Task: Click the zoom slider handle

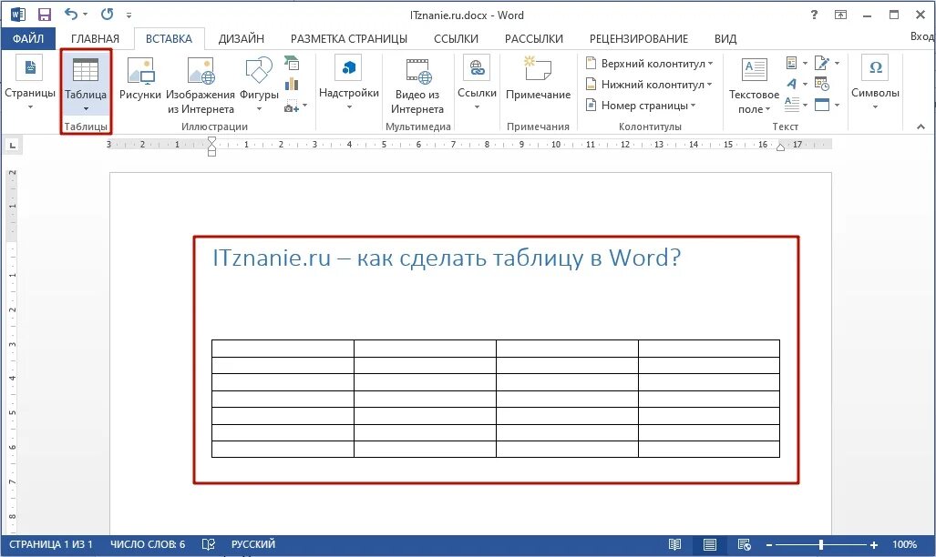Action: [821, 544]
